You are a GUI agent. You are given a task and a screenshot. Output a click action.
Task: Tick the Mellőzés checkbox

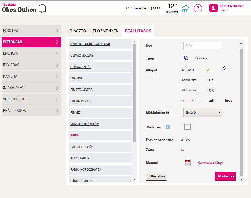click(x=188, y=127)
